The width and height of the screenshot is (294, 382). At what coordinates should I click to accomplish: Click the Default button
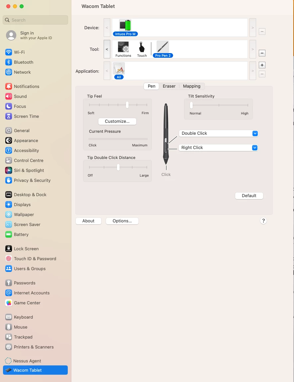(x=249, y=195)
